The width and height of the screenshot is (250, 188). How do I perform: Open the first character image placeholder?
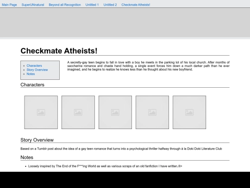pyautogui.click(x=41, y=112)
